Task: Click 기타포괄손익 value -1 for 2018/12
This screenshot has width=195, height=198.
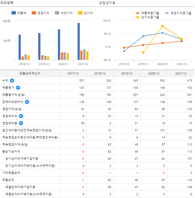Action: (110, 173)
